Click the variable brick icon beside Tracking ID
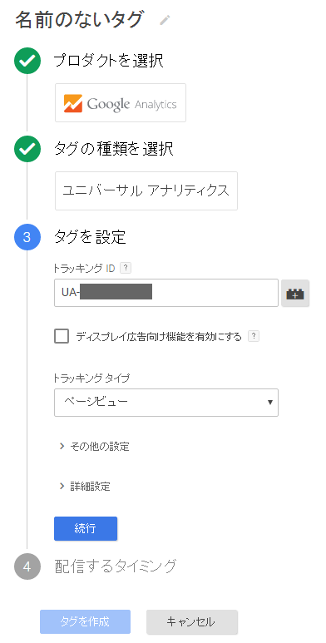The height and width of the screenshot is (643, 326). click(295, 293)
